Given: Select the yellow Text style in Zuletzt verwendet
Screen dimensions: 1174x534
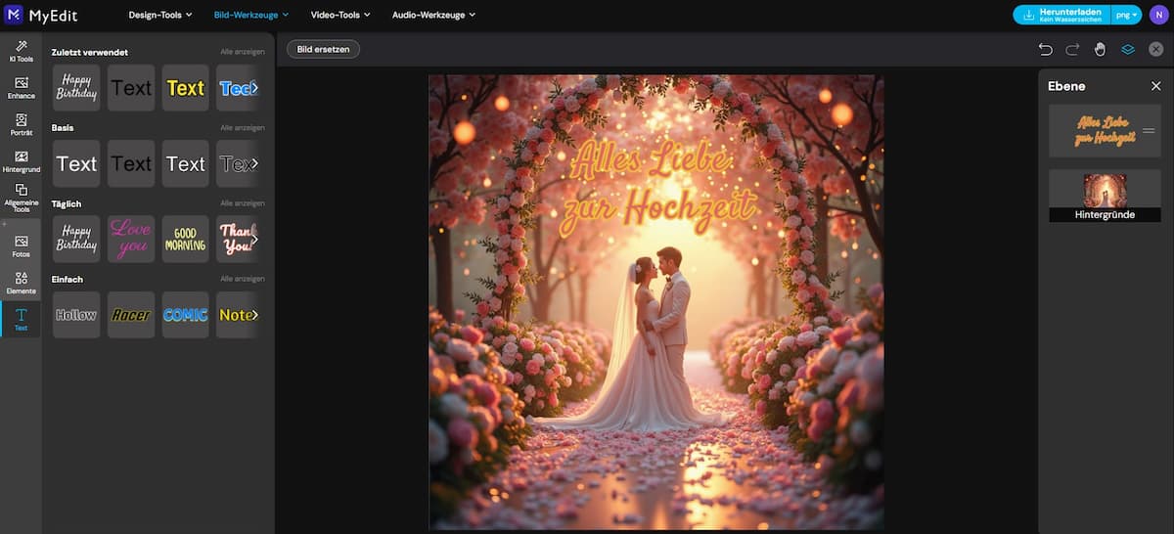Looking at the screenshot, I should coord(186,88).
